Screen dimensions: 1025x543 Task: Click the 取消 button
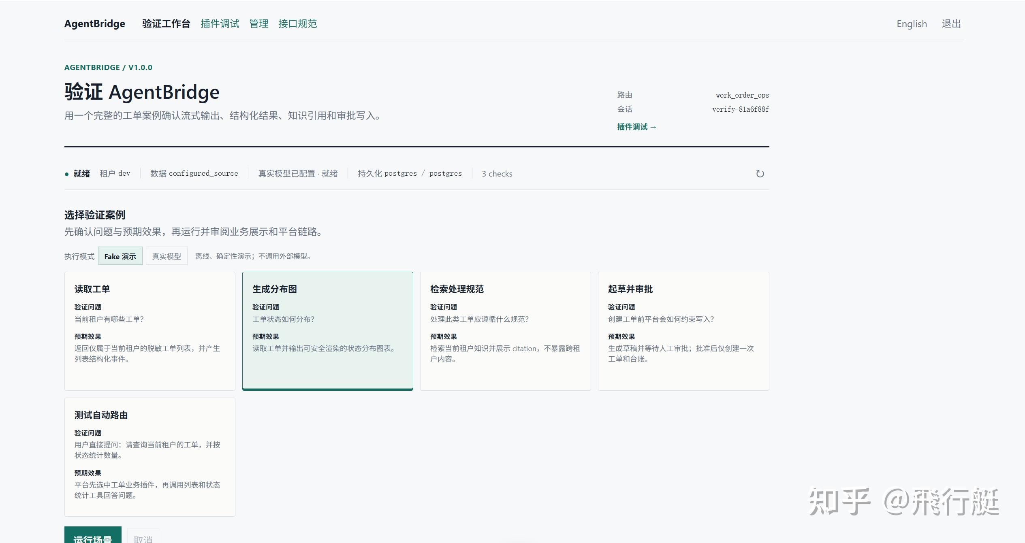click(143, 536)
